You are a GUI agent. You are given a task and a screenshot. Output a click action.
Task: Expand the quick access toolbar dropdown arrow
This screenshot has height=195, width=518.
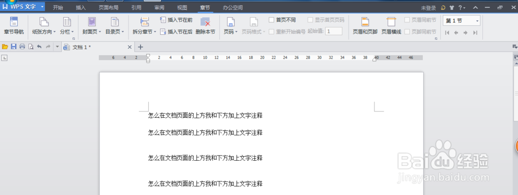(x=57, y=47)
